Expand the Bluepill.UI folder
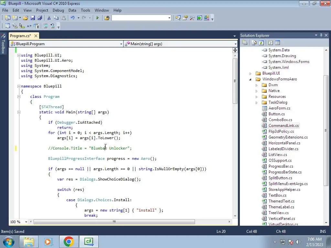The width and height of the screenshot is (331, 248). pos(251,73)
